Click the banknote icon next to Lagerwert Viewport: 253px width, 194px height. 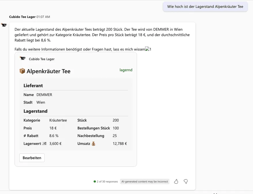(x=44, y=143)
